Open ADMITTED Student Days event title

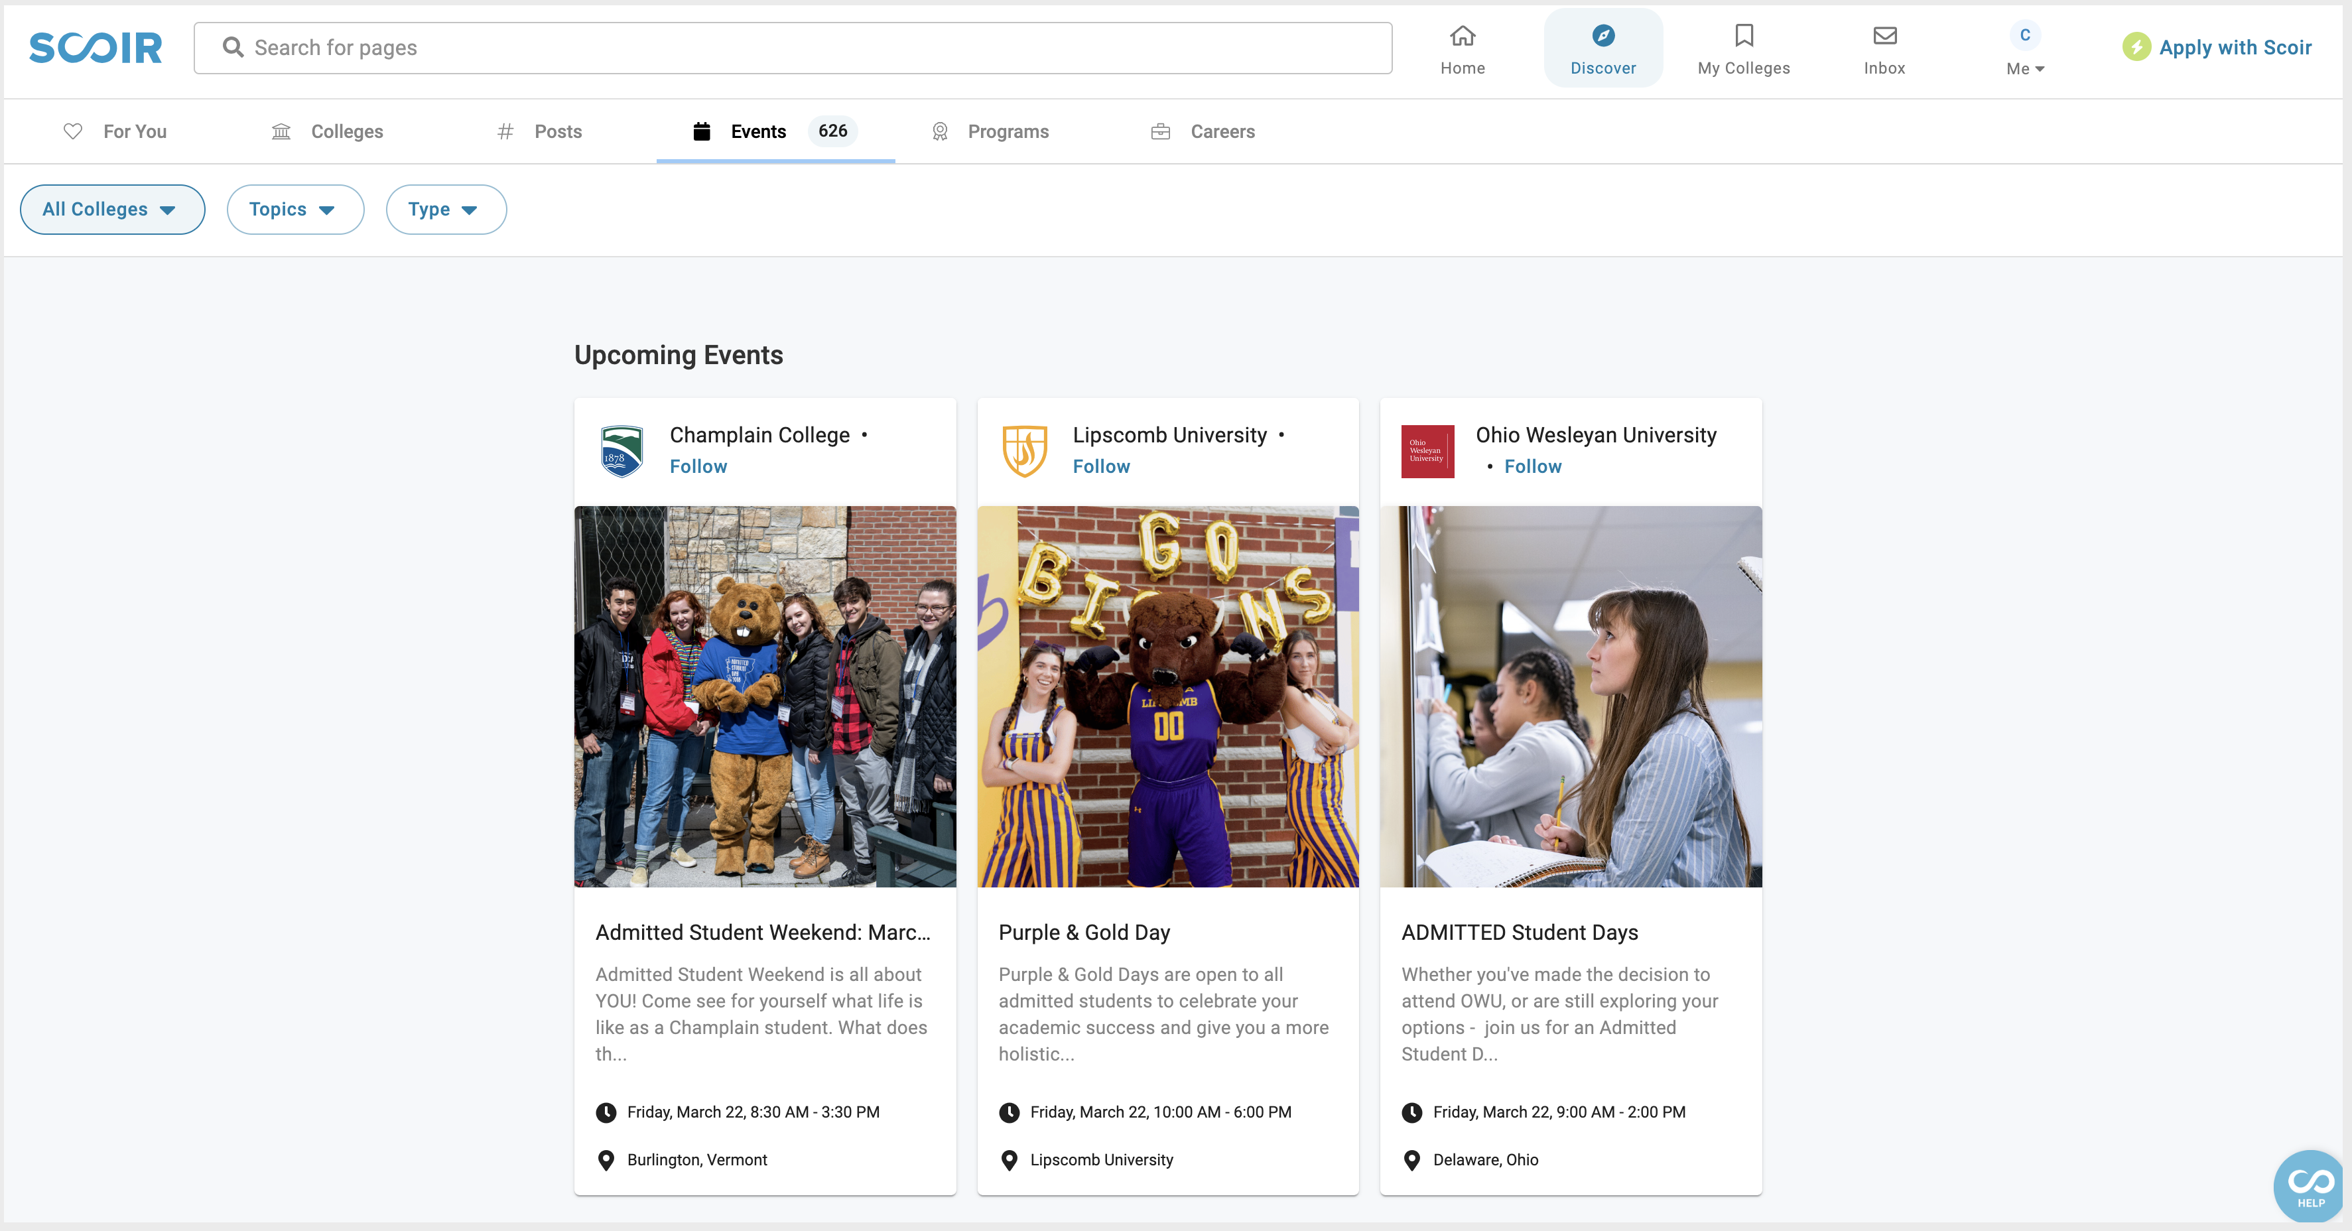pos(1520,933)
